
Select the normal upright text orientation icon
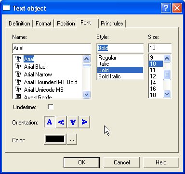(50, 122)
